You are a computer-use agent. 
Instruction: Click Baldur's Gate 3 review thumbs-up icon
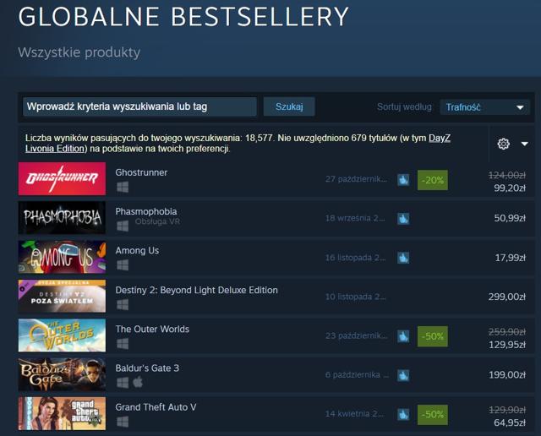tap(403, 375)
